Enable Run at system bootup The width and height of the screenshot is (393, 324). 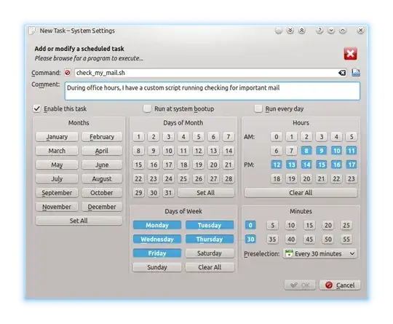[x=147, y=108]
